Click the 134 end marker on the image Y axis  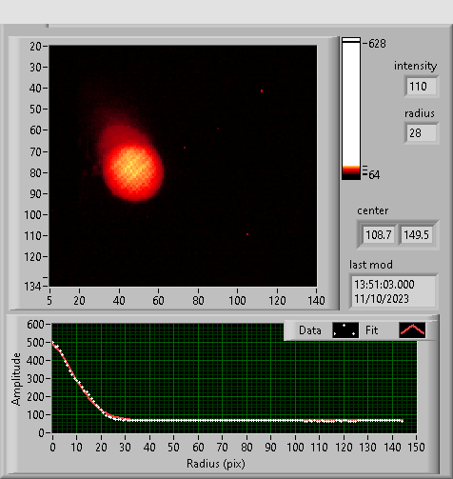pos(32,287)
